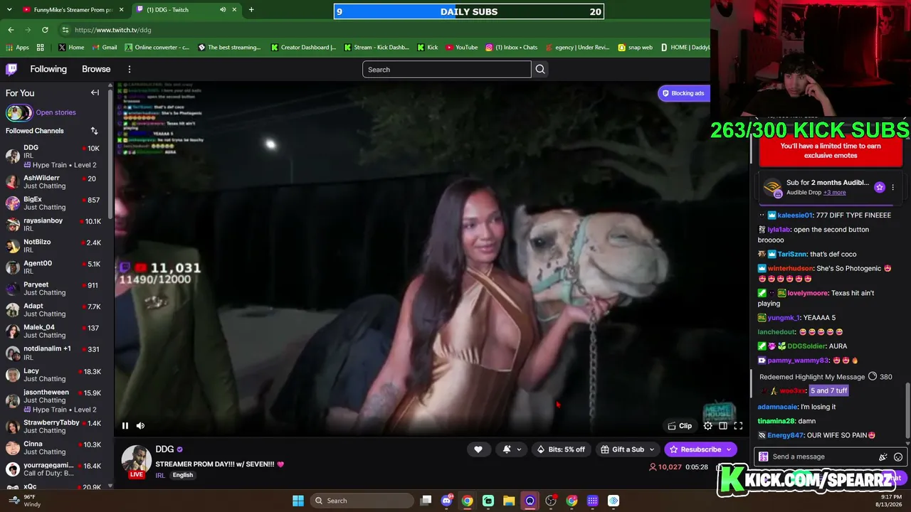Show +3 more drops link

(835, 193)
